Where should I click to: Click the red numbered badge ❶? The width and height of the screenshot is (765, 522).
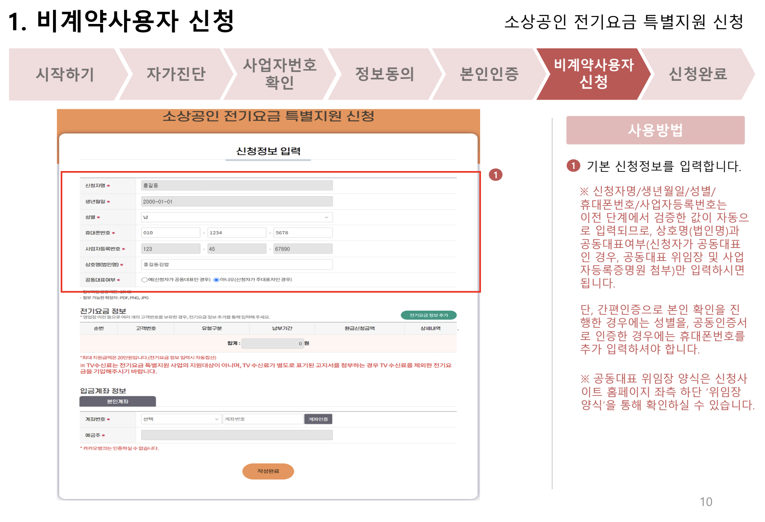point(497,175)
